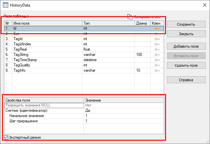Click the int type cell of TagQuality

tap(108, 65)
